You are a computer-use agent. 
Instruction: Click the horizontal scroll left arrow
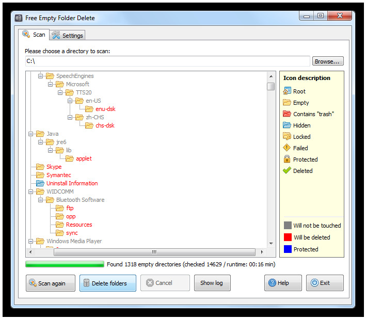pyautogui.click(x=30, y=252)
